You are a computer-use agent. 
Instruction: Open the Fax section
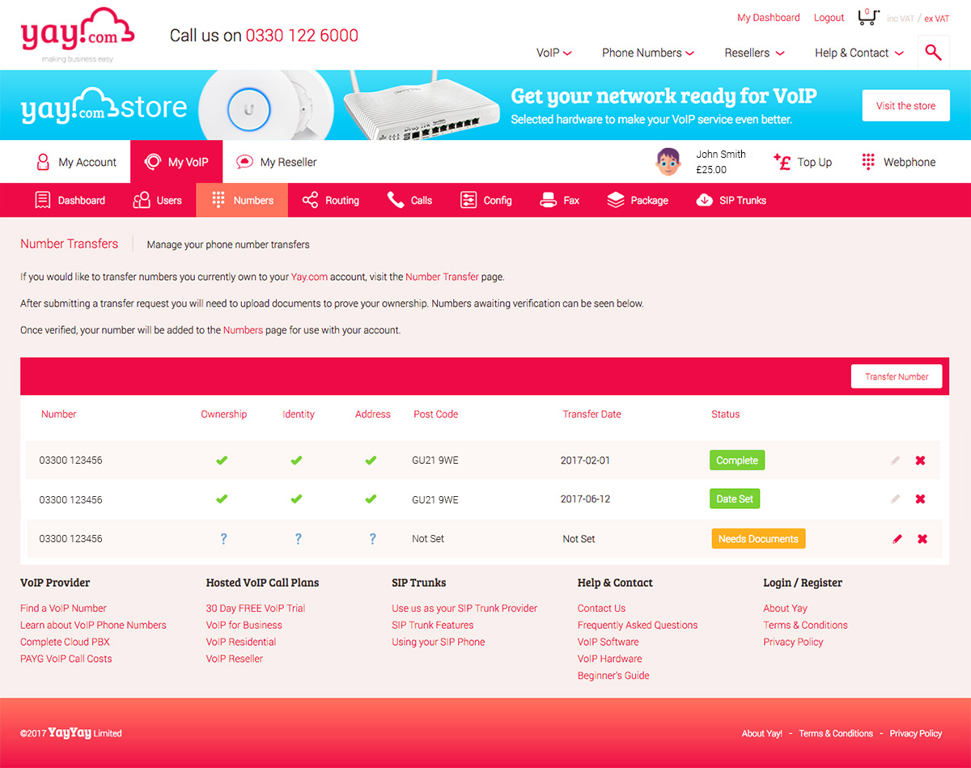click(x=560, y=200)
